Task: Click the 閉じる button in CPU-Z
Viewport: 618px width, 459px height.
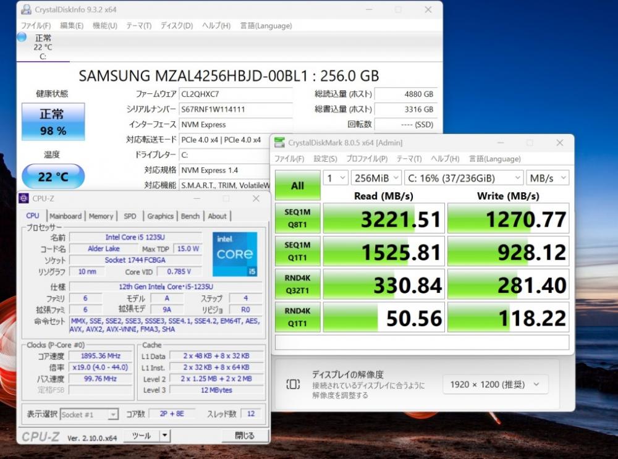Action: (x=245, y=436)
